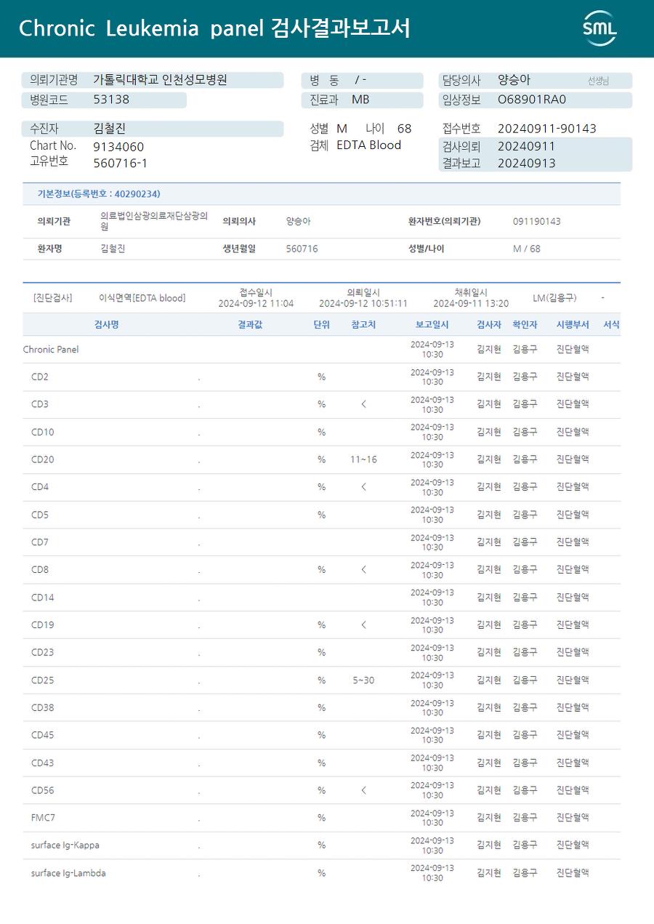Select the 'CD2' test name

point(40,377)
